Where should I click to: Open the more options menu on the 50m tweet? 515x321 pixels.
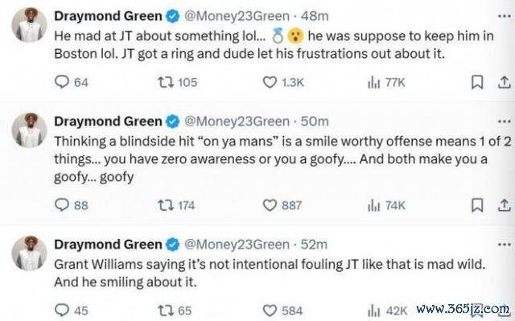[x=505, y=121]
